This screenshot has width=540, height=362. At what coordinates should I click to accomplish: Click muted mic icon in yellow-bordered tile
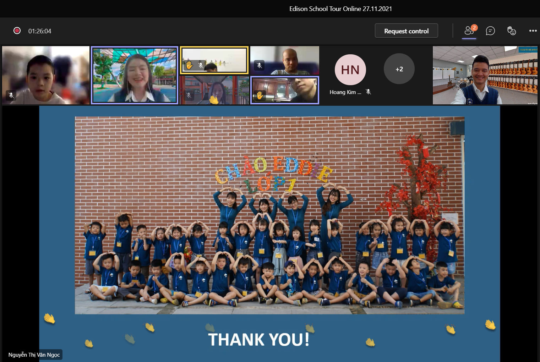[201, 65]
